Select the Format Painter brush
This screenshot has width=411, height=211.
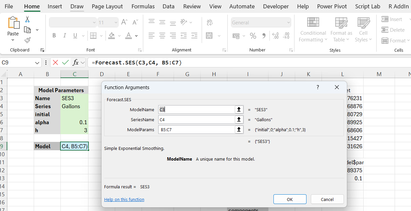[27, 40]
